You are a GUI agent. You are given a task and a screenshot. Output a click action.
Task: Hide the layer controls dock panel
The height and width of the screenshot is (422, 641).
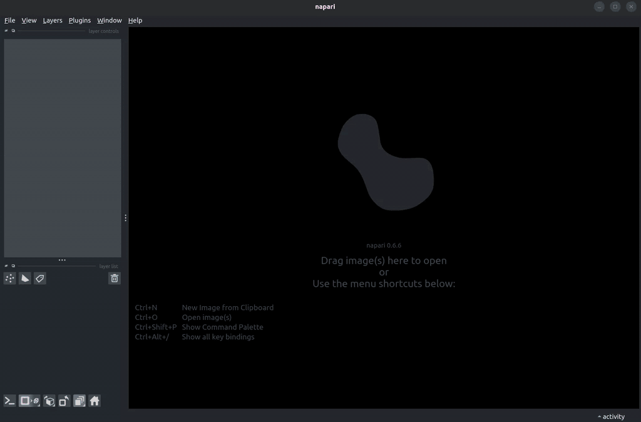[x=6, y=31]
